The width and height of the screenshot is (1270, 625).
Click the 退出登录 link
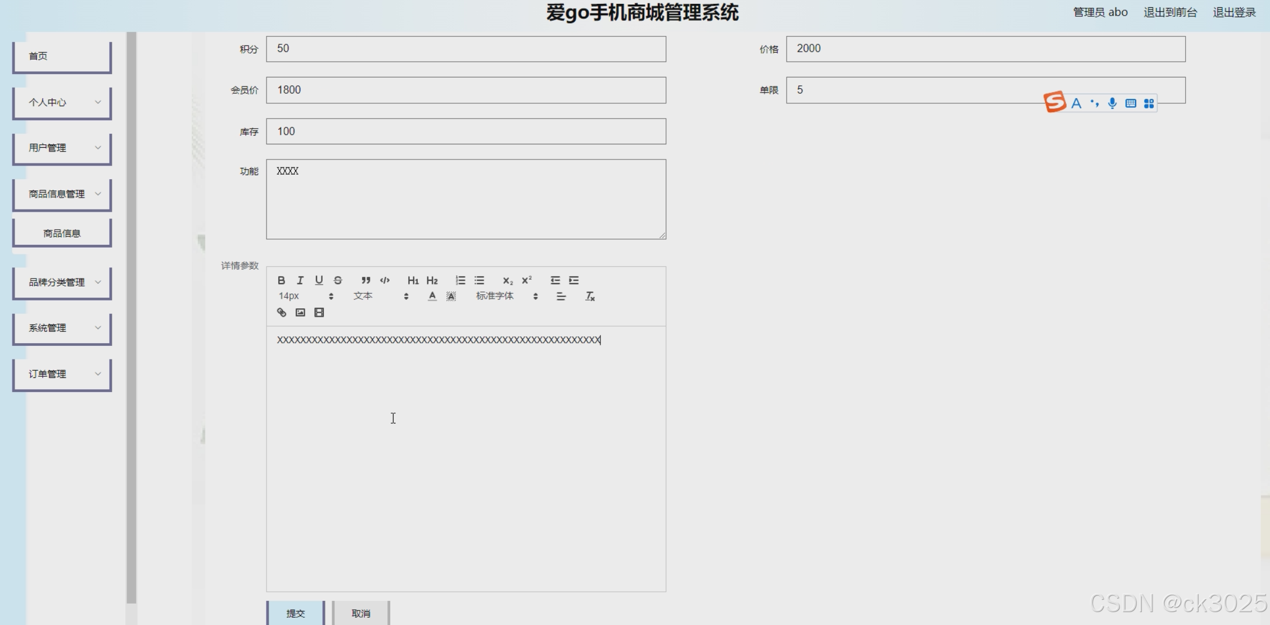(1233, 12)
